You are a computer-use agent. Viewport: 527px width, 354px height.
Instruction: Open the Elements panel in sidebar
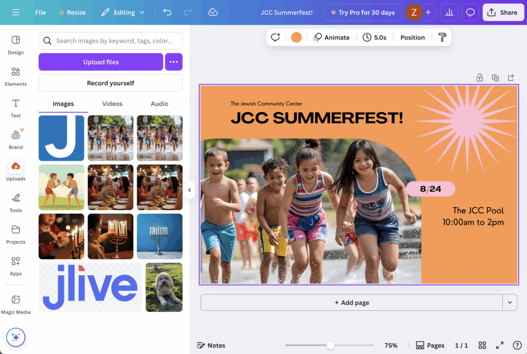[15, 76]
